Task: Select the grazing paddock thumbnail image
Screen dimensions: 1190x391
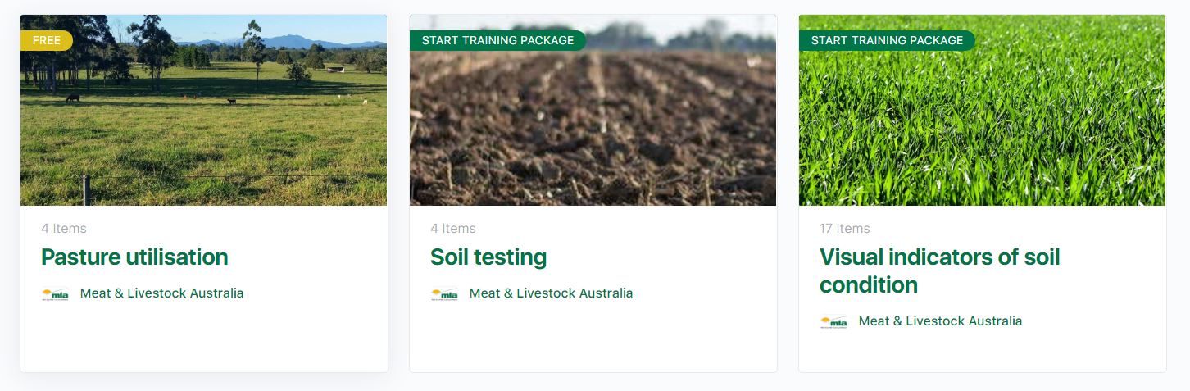Action: tap(203, 123)
